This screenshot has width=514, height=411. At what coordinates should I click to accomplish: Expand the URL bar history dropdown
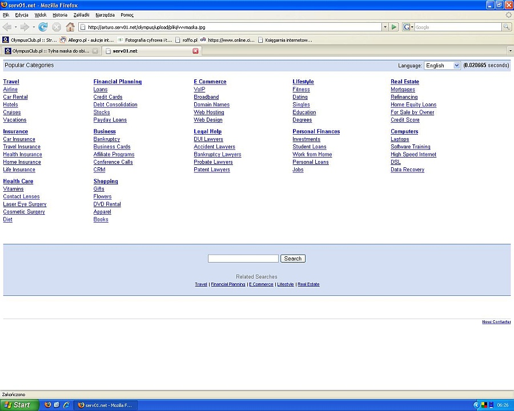[x=385, y=27]
